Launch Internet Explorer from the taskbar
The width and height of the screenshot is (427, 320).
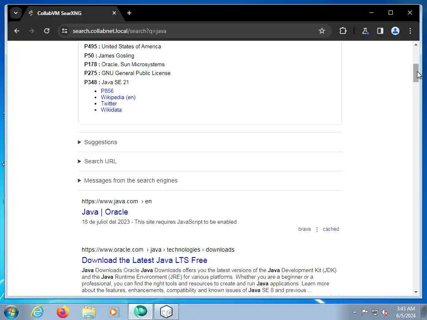(37, 312)
